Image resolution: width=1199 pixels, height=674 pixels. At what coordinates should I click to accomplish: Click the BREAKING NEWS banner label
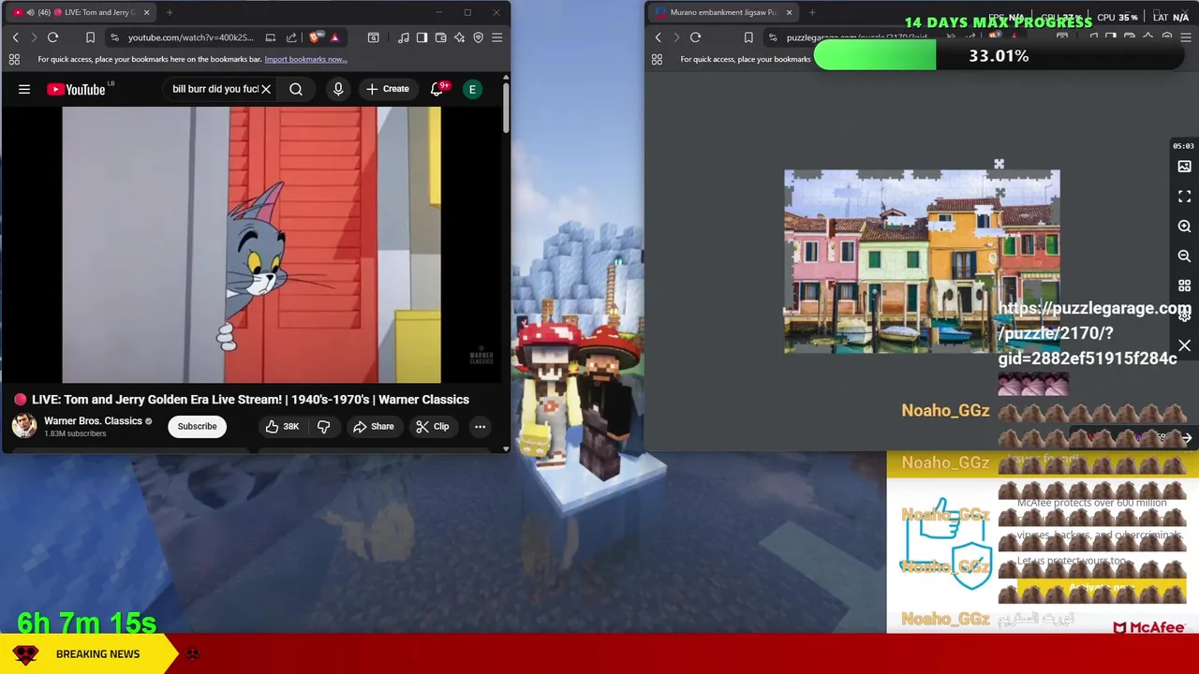[97, 653]
